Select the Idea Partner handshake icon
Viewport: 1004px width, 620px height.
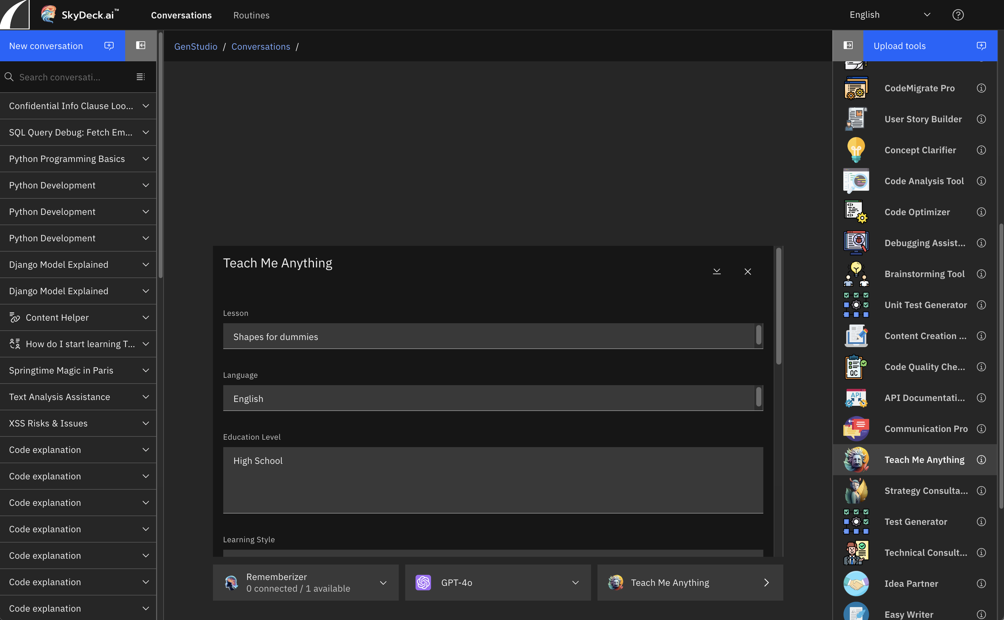tap(856, 584)
